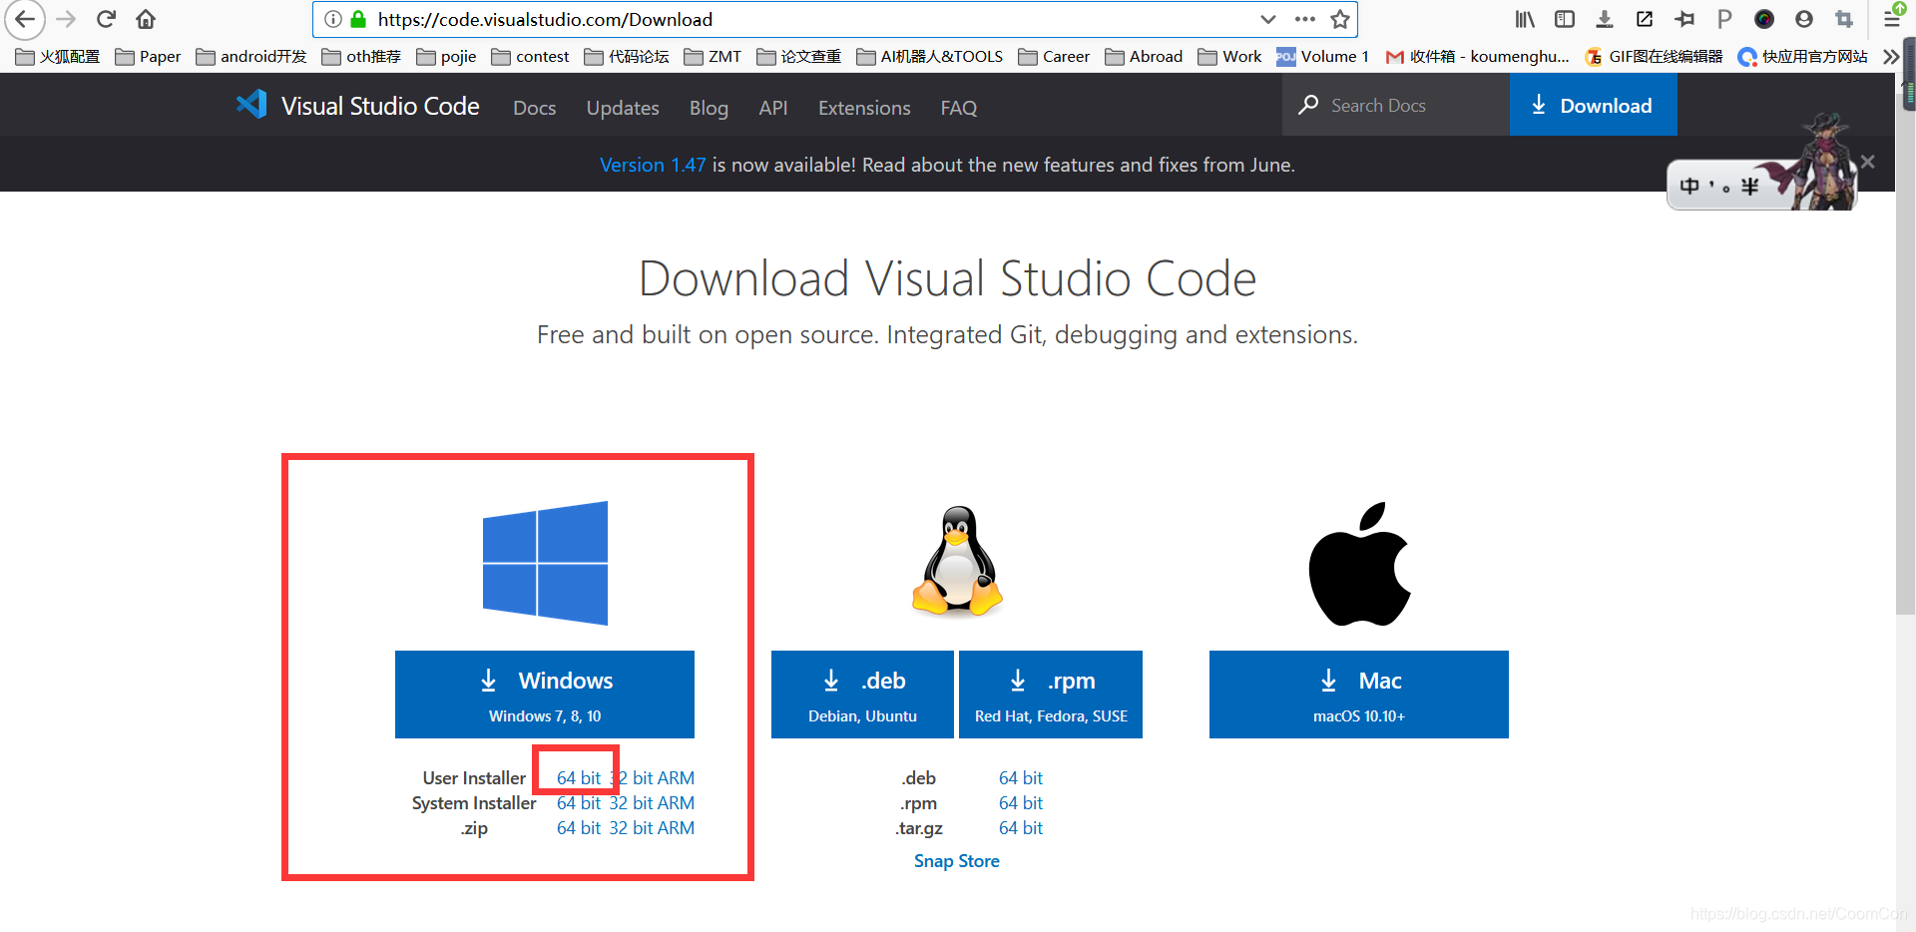The height and width of the screenshot is (932, 1916).
Task: Open the Gmail 收件箱 bookmark
Action: point(1477,57)
